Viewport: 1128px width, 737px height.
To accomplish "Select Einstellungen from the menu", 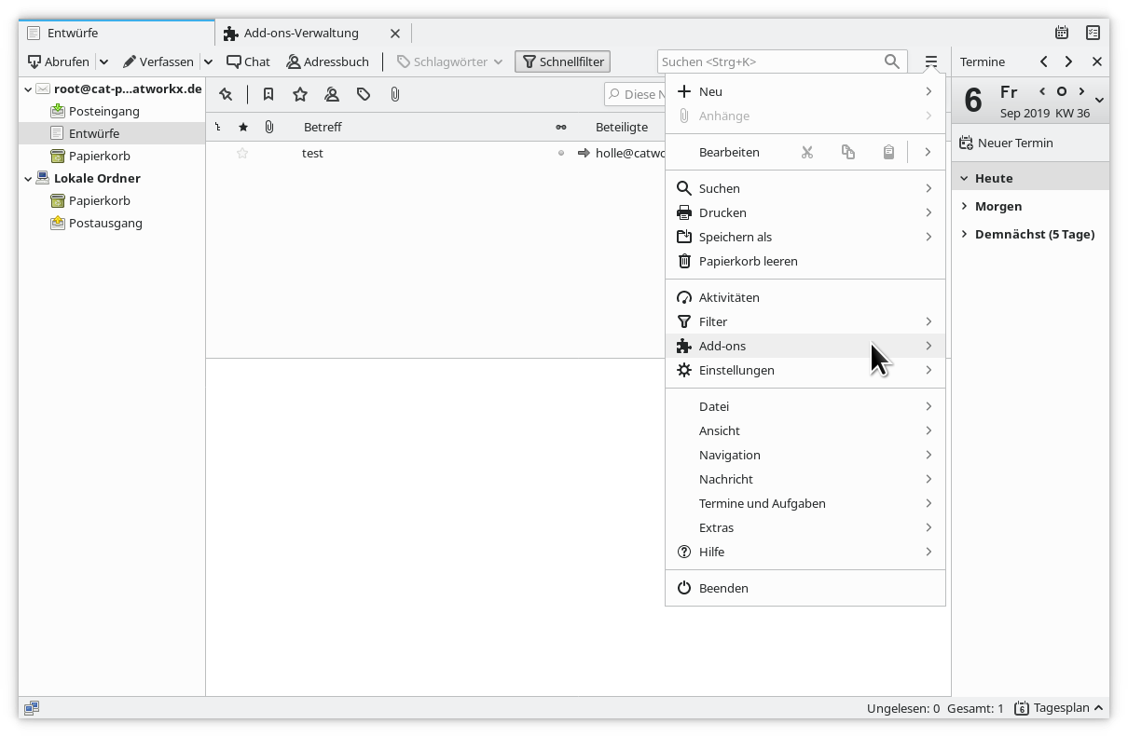I will 736,370.
